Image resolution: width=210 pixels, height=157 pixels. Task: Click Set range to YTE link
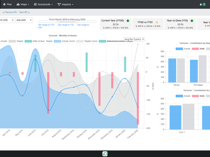66,25
